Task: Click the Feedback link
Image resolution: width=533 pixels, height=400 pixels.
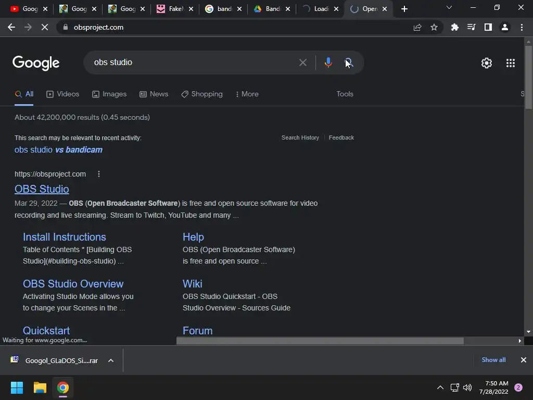Action: click(x=341, y=137)
